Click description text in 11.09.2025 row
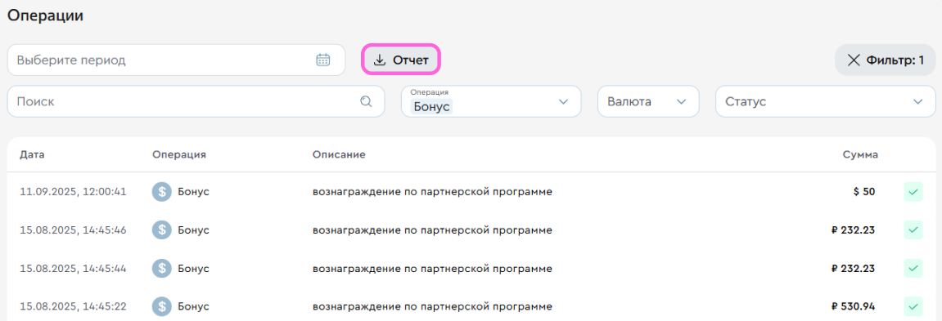 coord(432,192)
